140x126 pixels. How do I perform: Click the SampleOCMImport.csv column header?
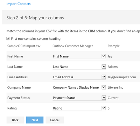tap(24, 46)
